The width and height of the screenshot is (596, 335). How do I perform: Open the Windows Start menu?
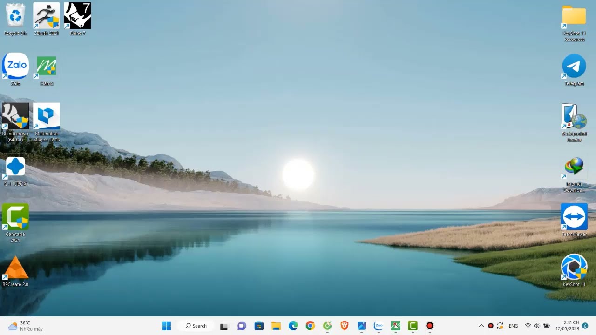[x=166, y=326]
